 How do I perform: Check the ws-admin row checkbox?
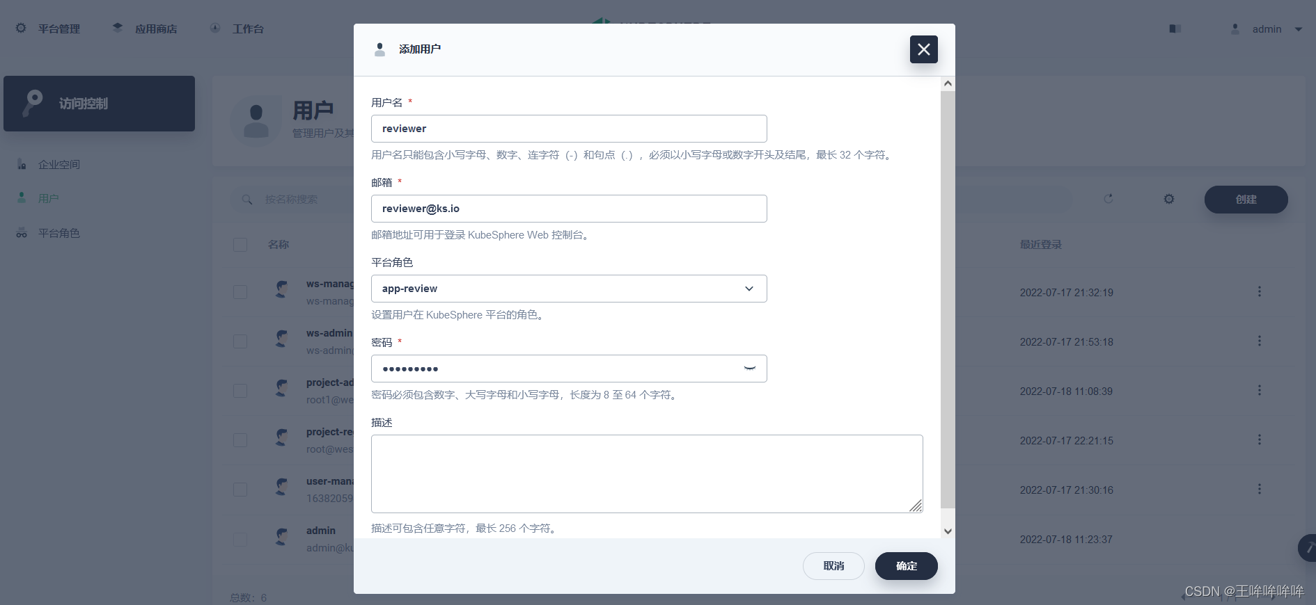(x=240, y=341)
